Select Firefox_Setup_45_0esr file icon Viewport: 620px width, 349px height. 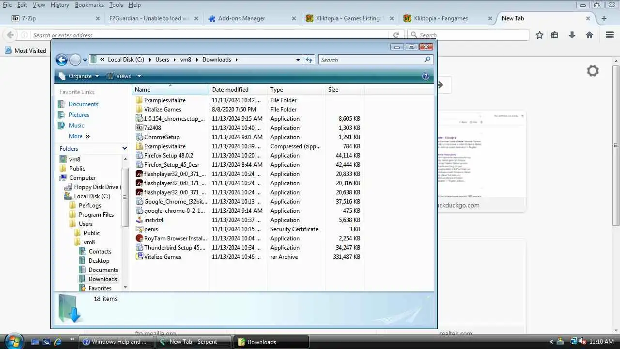(x=139, y=165)
